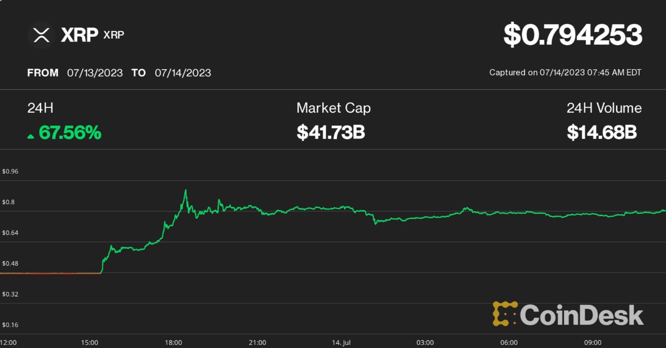
Task: Click the 24H Volume label
Action: point(604,108)
